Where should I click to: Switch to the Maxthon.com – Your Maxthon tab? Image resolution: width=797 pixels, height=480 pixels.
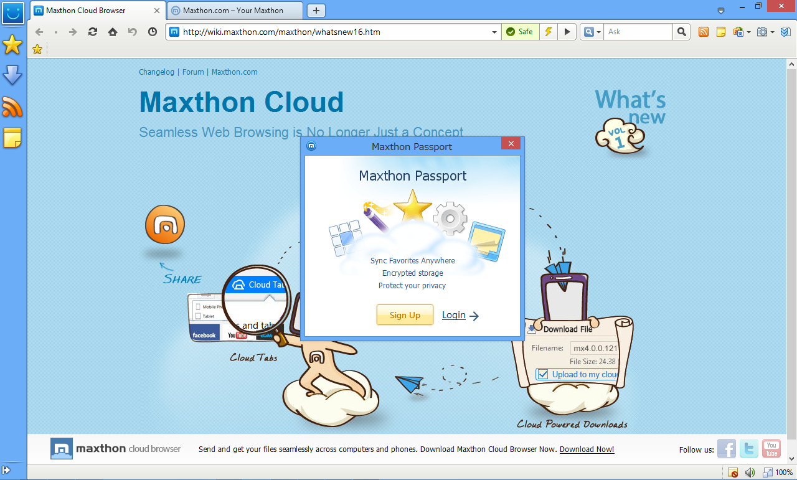[x=235, y=11]
